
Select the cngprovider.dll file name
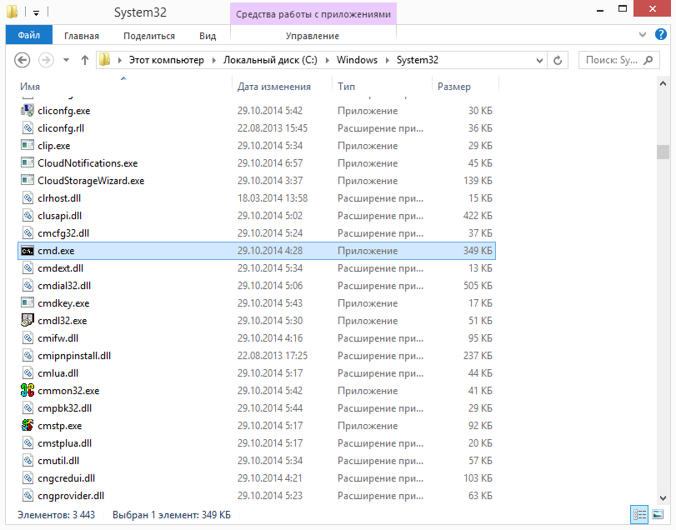[x=71, y=496]
